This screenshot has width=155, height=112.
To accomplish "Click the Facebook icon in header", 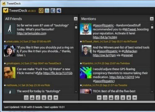I will click(53, 10).
